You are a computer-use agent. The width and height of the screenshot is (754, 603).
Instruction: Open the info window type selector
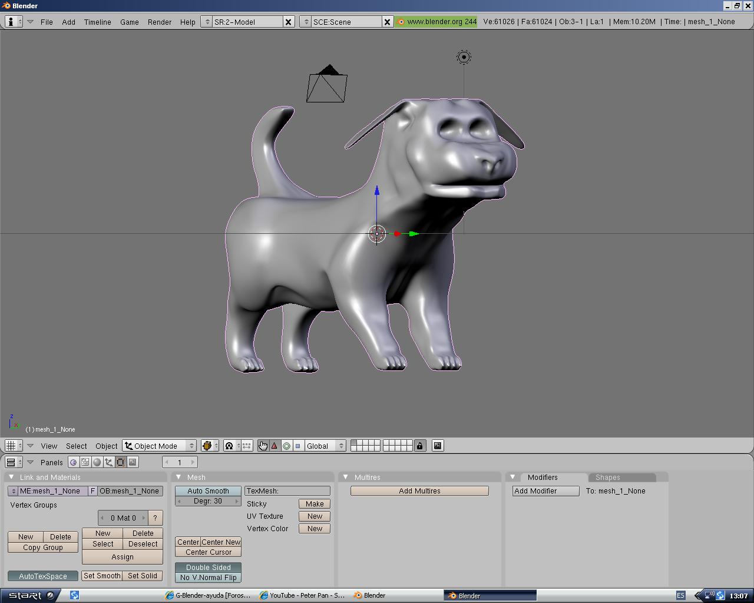14,22
